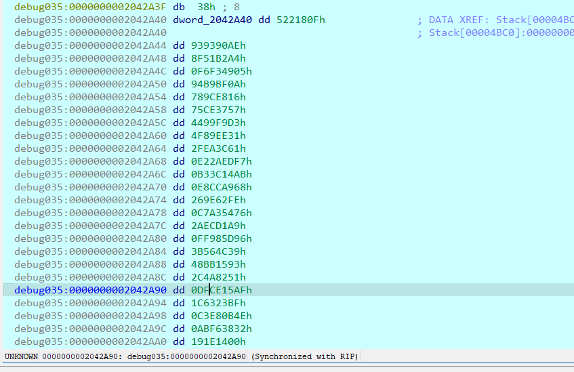Click address debug035:0000000002042A44
Viewport: 574px width, 372px height.
point(90,45)
